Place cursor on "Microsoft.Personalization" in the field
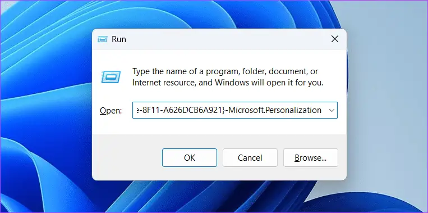428x213 pixels. pyautogui.click(x=275, y=110)
